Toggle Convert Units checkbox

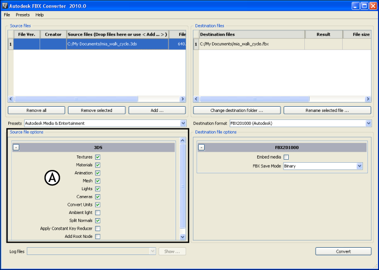[97, 205]
